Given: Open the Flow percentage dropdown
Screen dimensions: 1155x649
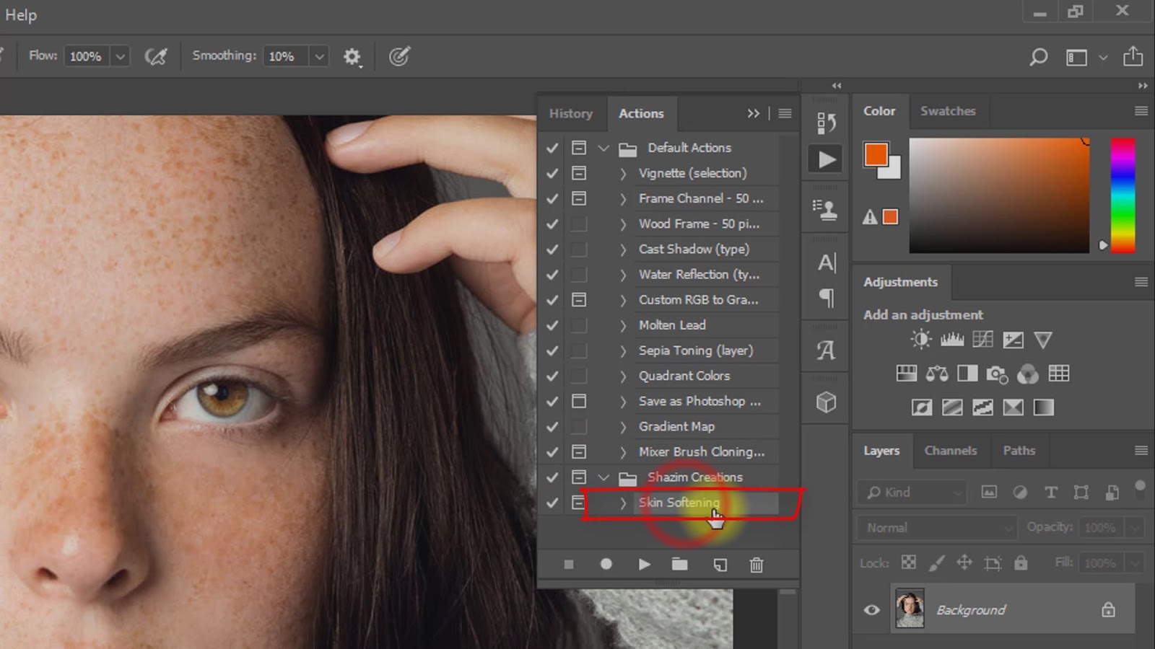Looking at the screenshot, I should 121,56.
